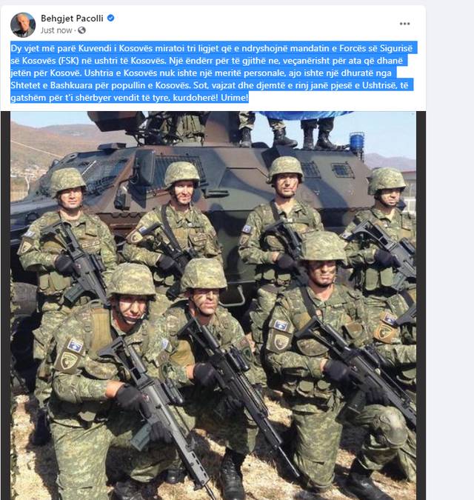Click the blue verified badge
This screenshot has width=474, height=500.
coord(110,19)
